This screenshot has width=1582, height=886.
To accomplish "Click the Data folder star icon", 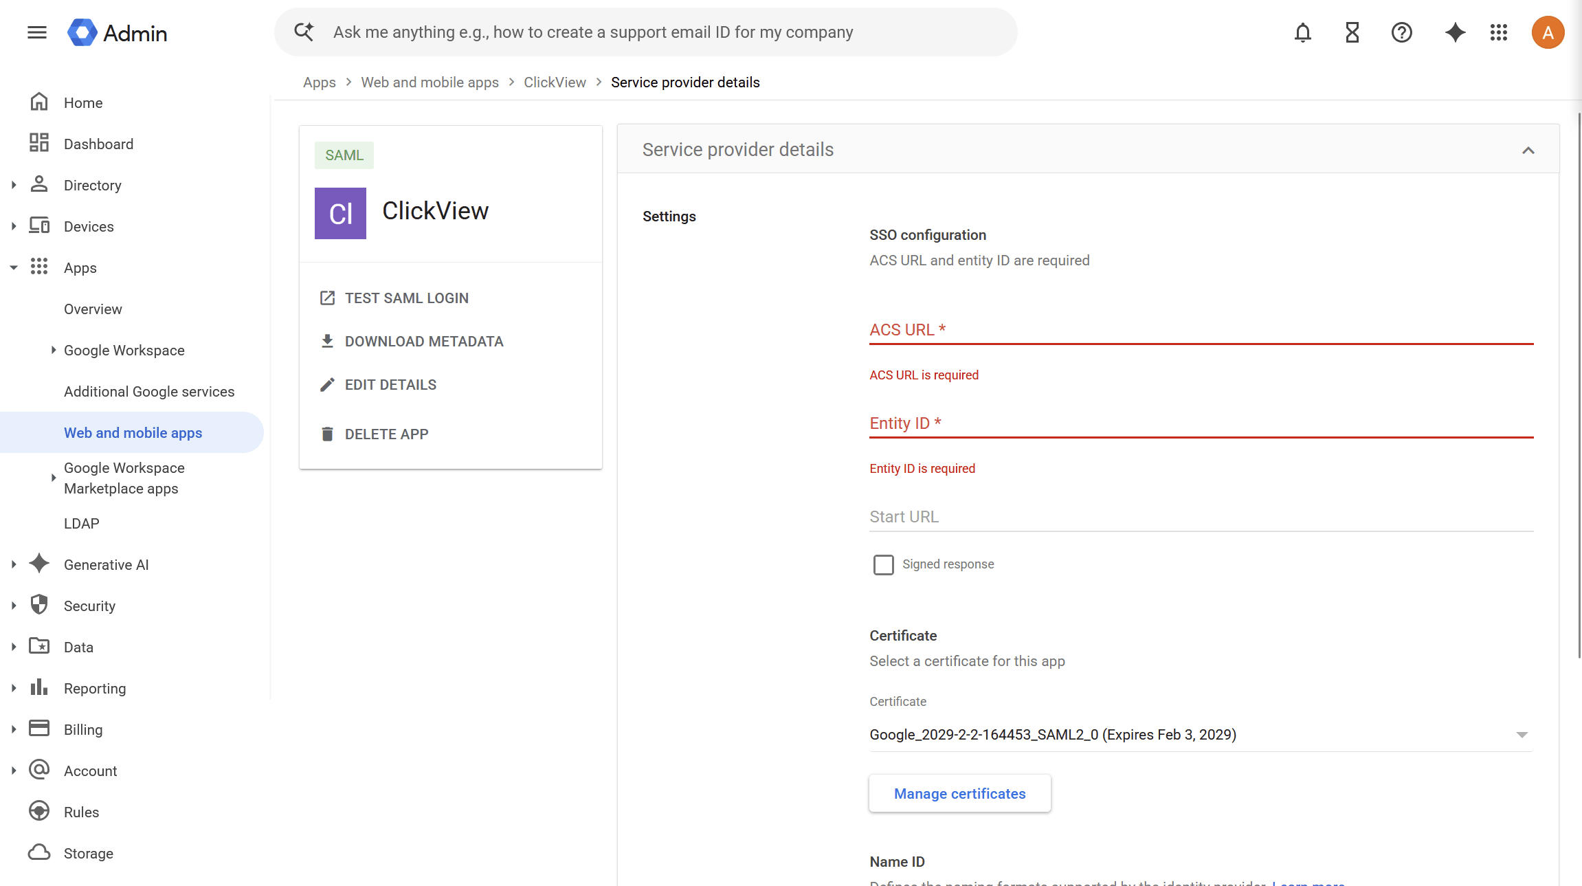I will tap(39, 646).
